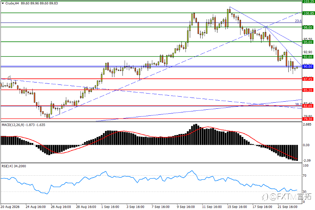
Task: Click the 92.90 price axis value
Action: (x=308, y=52)
